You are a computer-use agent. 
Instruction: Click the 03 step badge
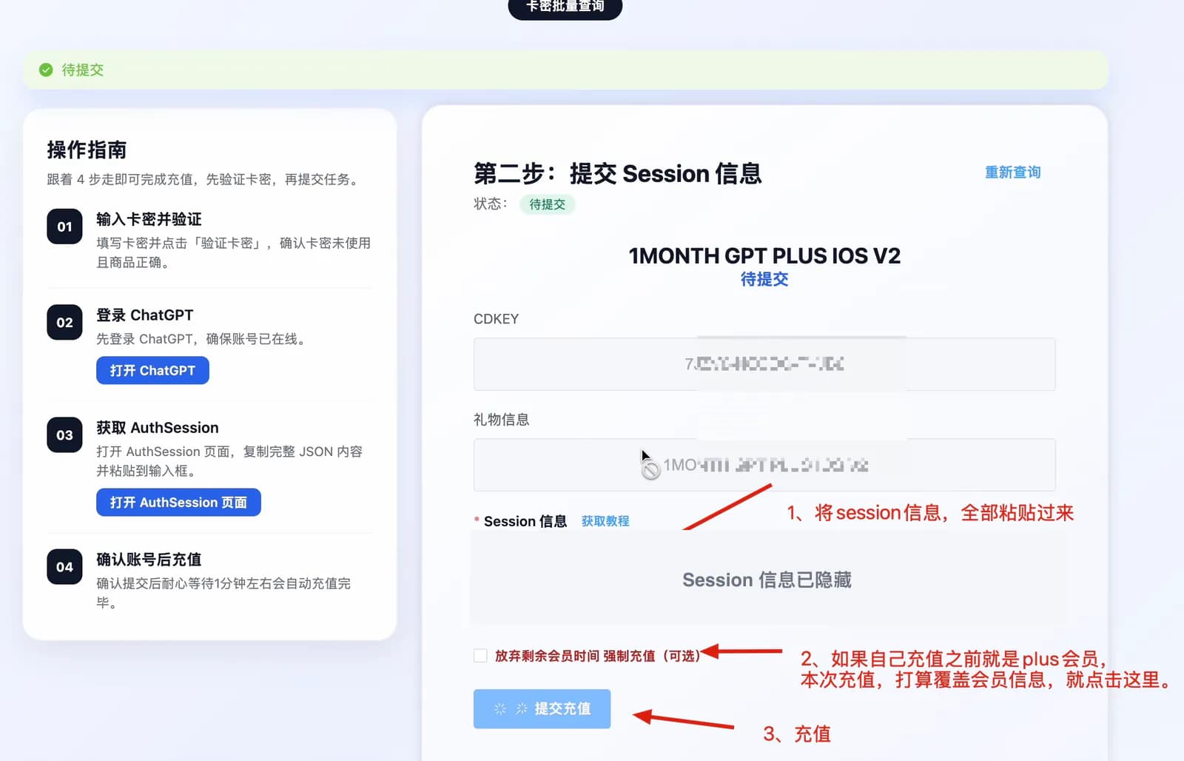[64, 435]
